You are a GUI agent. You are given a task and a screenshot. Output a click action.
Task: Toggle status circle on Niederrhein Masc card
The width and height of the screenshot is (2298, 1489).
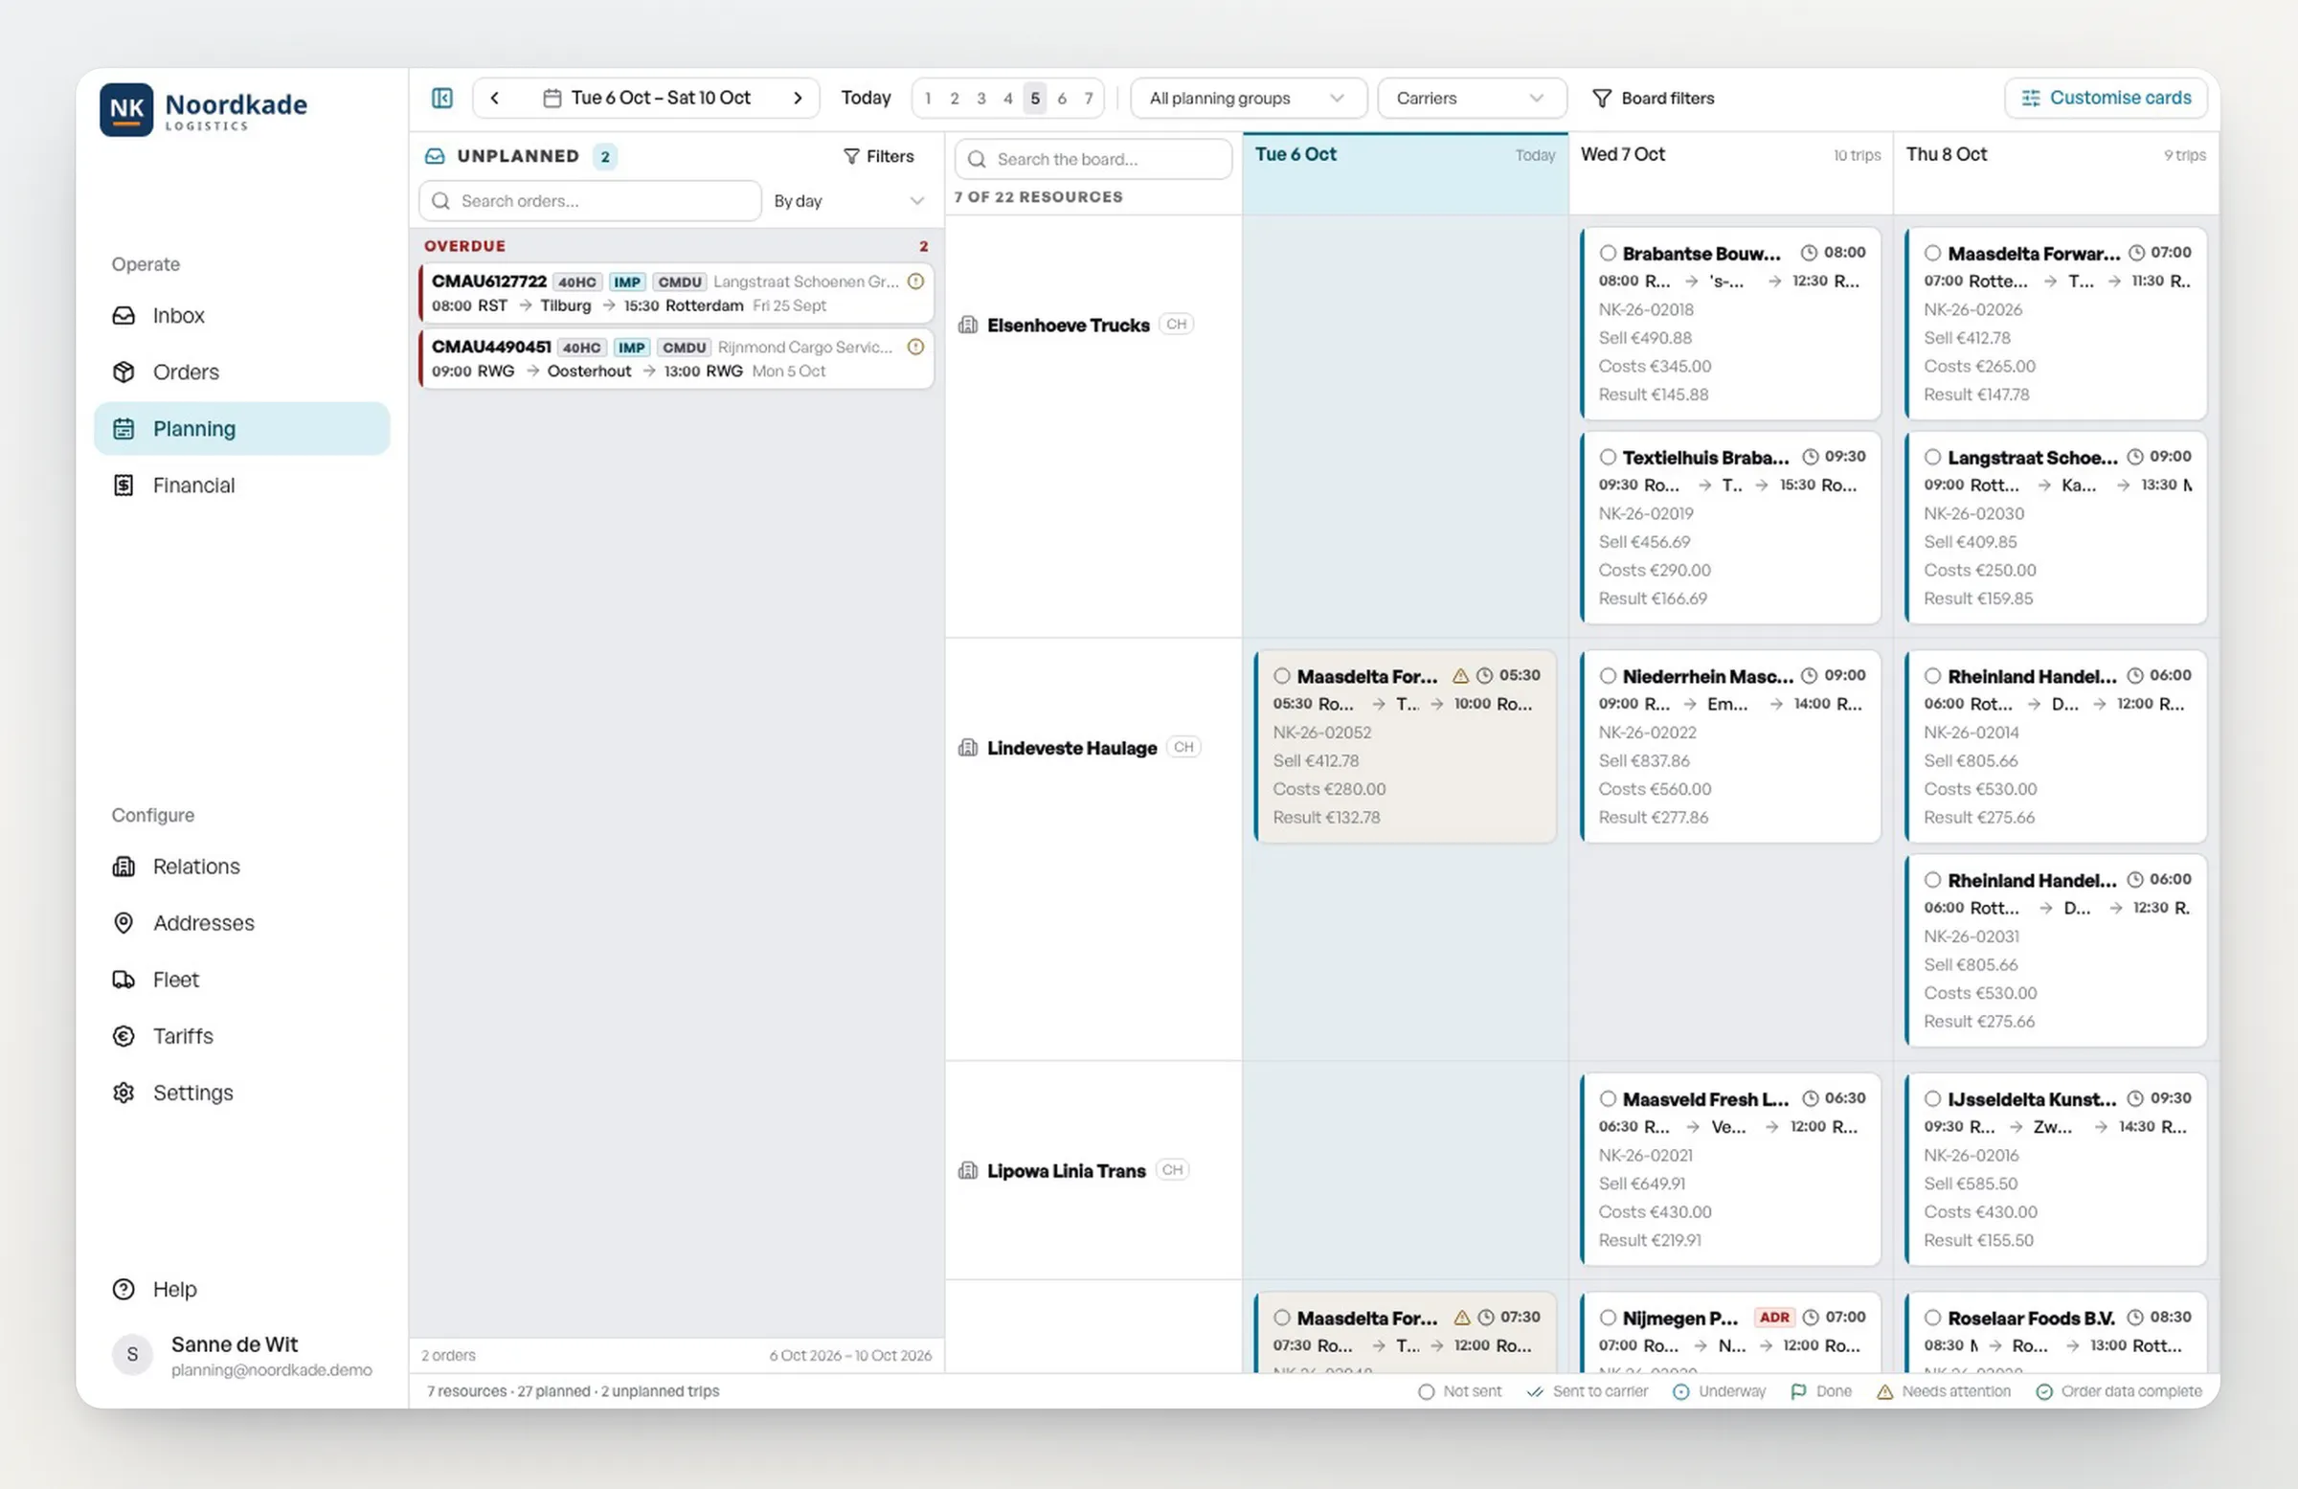point(1608,676)
